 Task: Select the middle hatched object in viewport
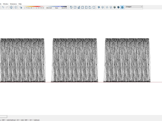click(x=75, y=60)
